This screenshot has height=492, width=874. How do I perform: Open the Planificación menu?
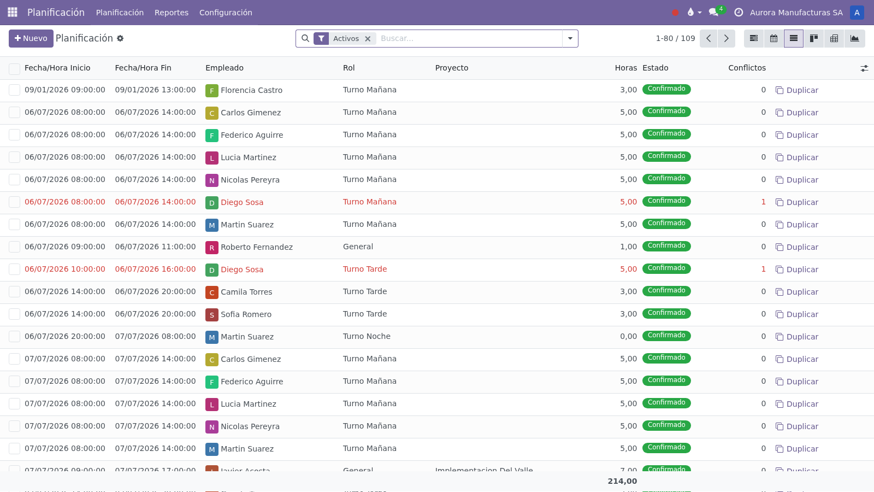(x=120, y=13)
